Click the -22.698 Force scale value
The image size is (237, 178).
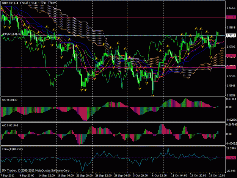click(x=231, y=171)
